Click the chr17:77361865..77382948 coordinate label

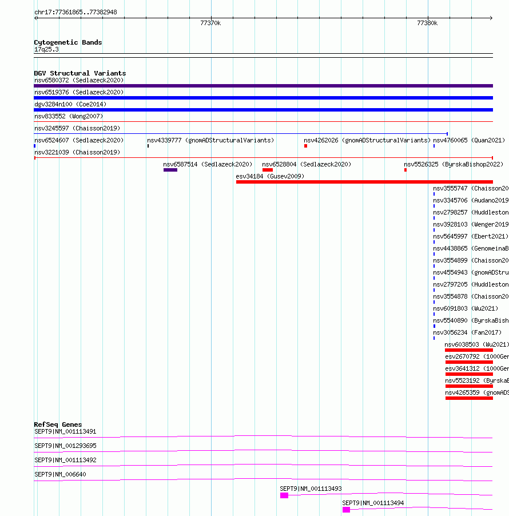coord(75,12)
